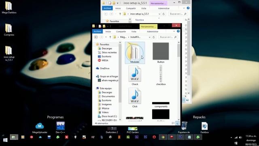Open the taskbar clock and date
Screen dimensions: 259x146
click(251, 140)
